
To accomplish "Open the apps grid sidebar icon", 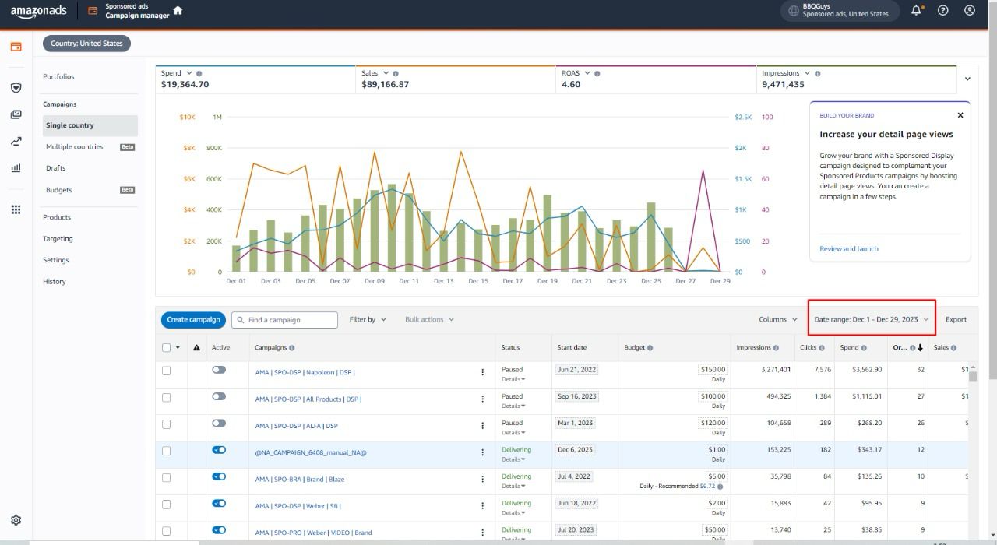I will 16,209.
